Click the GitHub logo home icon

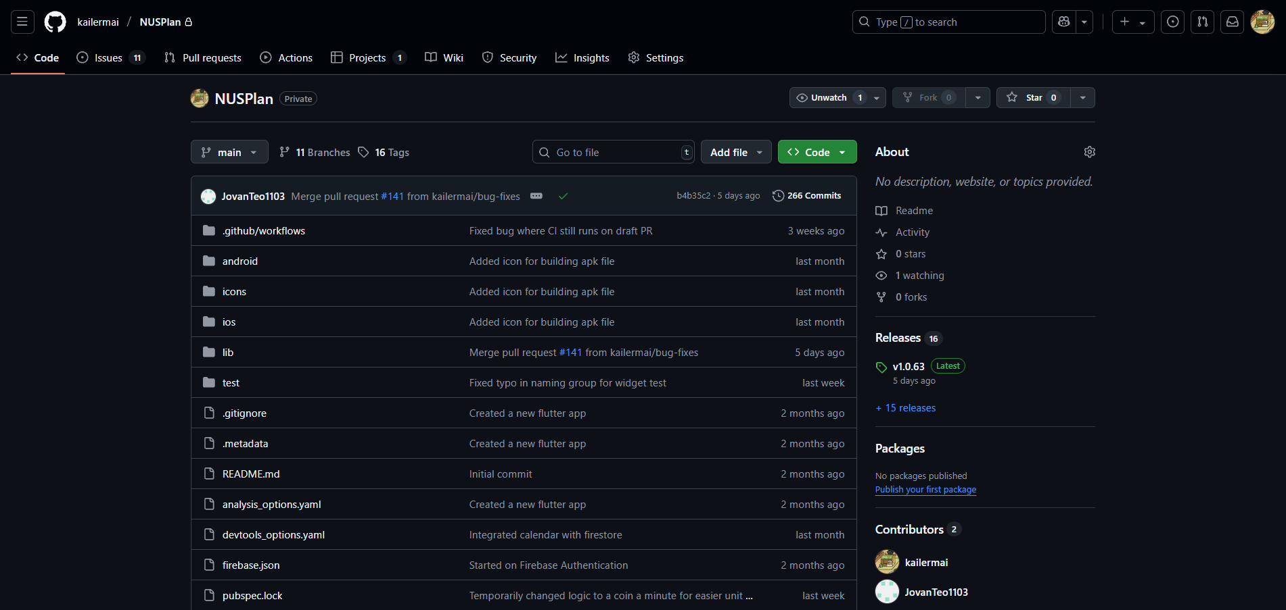click(55, 22)
